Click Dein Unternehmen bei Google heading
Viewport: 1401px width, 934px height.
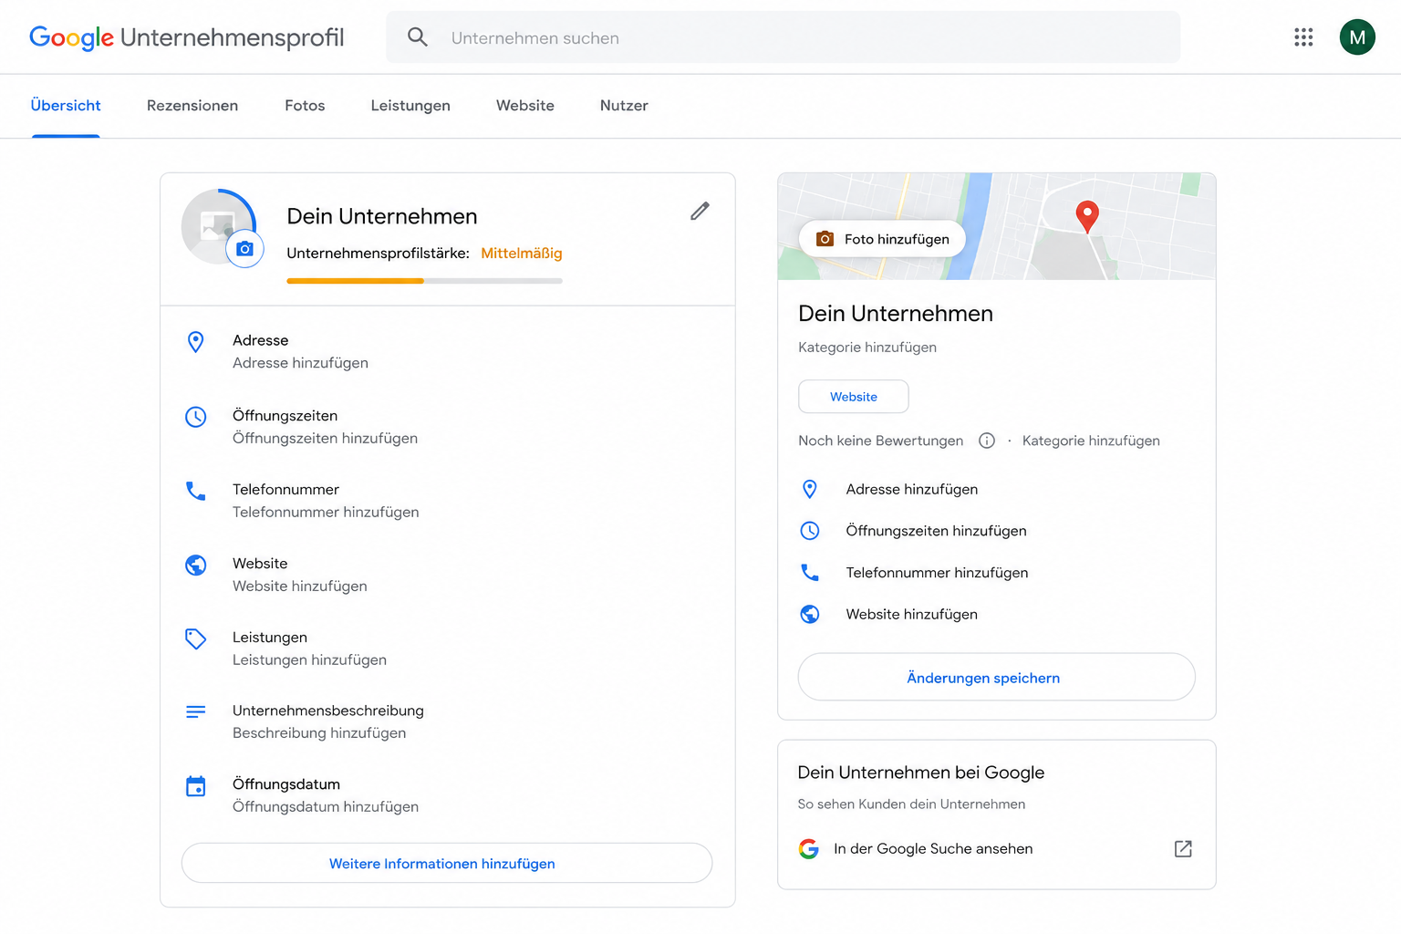pos(921,773)
